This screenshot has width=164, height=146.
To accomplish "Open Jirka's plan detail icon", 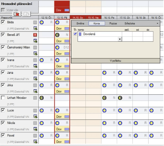I will click(35, 91).
